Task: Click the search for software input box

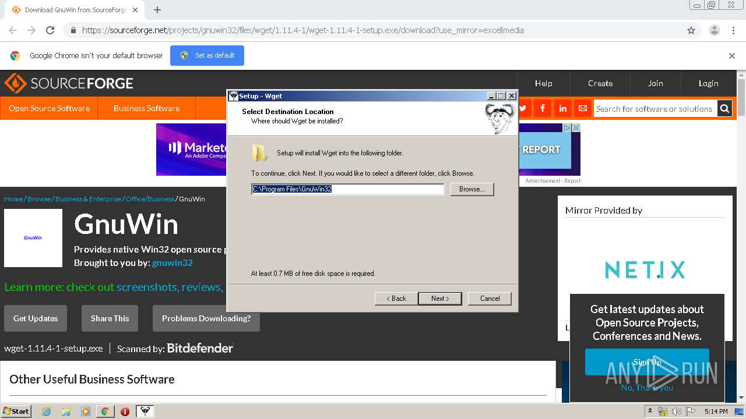Action: (655, 109)
